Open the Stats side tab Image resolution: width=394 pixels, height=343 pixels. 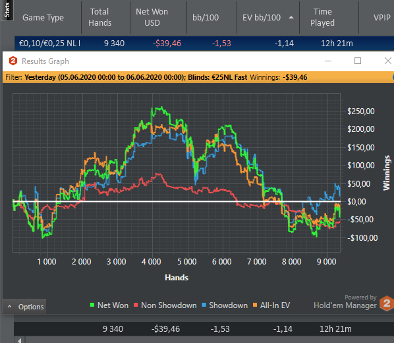7,10
